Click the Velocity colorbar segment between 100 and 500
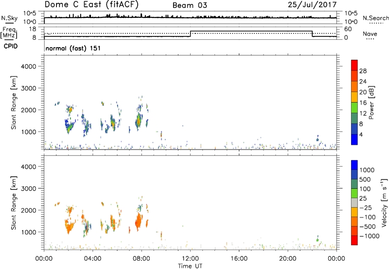Image resolution: width=389 pixels, height=269 pixels. point(354,184)
